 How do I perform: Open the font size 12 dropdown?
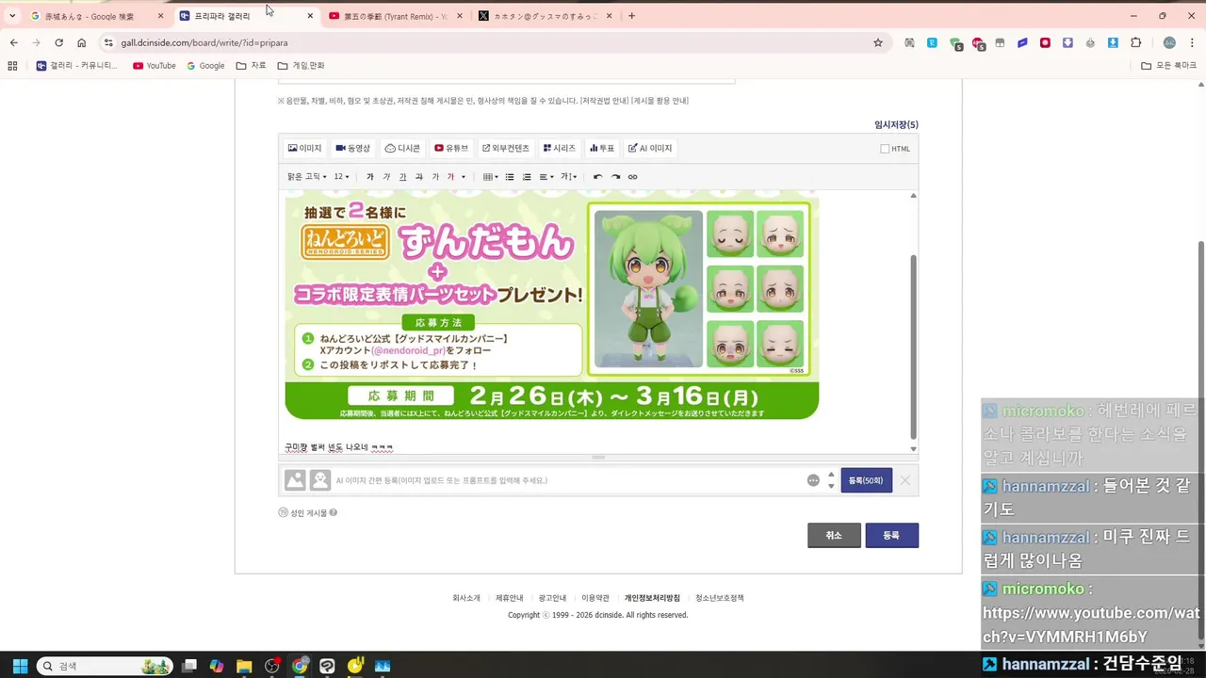tap(341, 177)
